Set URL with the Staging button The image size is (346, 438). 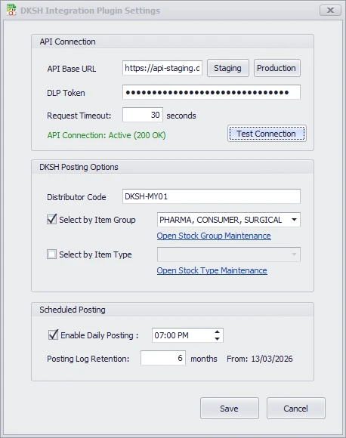pyautogui.click(x=228, y=68)
